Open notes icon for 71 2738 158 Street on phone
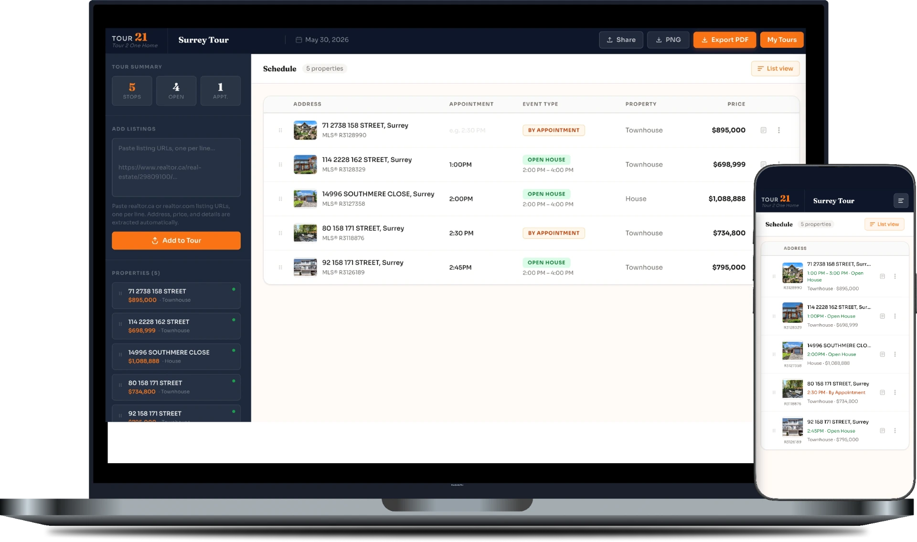Viewport: 917px width, 542px height. pyautogui.click(x=882, y=276)
